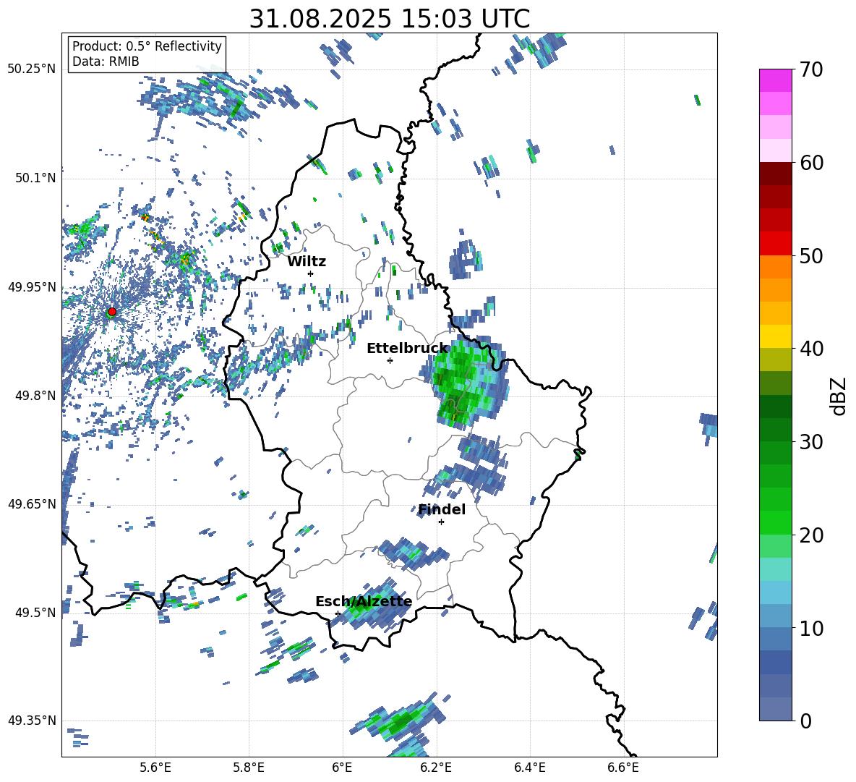Click the 6.6°E longitude label

623,768
